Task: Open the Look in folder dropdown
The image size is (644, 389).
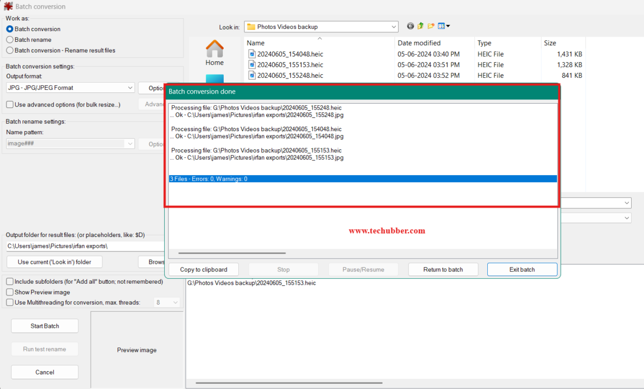Action: 321,26
